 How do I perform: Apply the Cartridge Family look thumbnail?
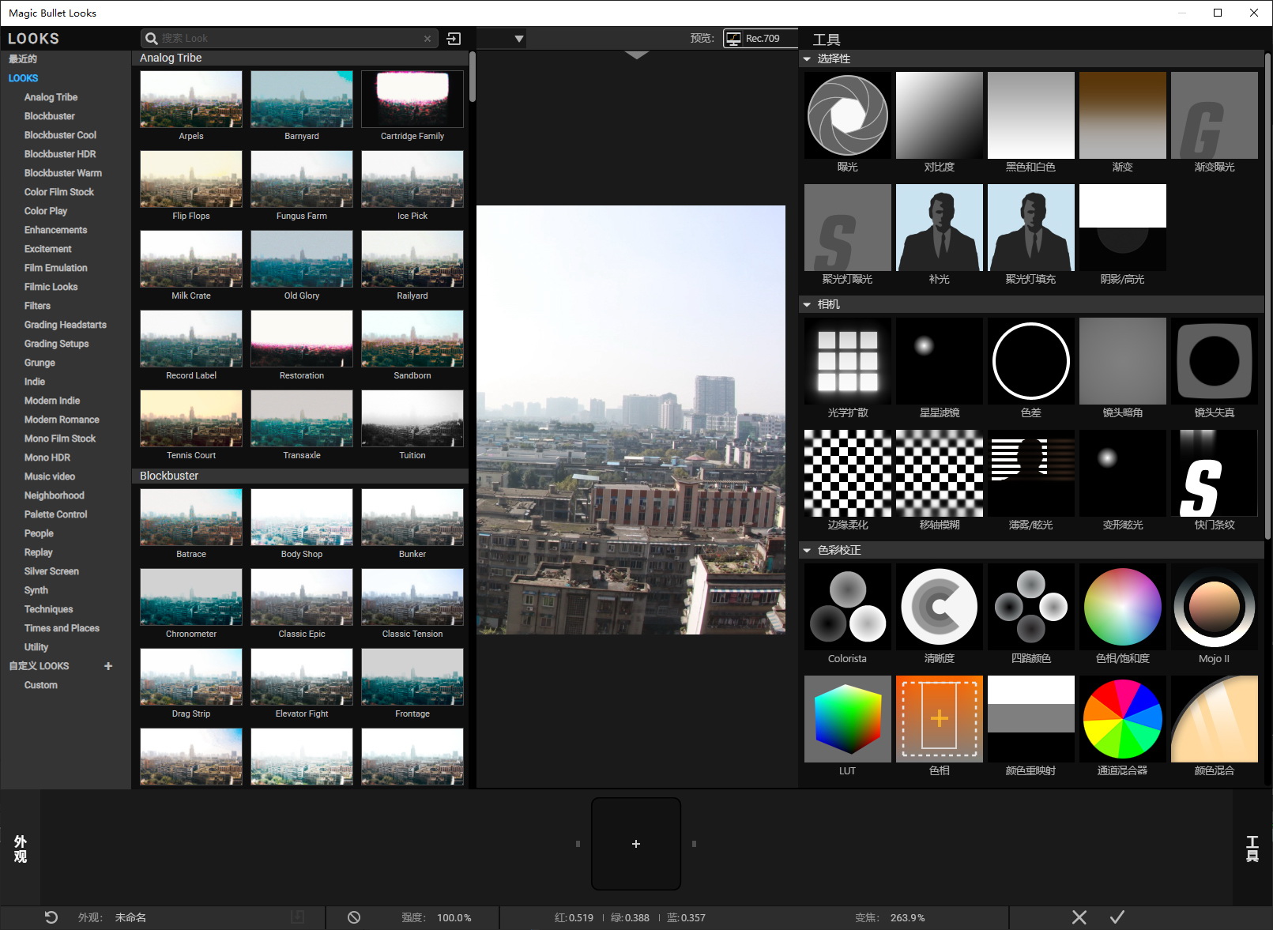click(412, 100)
